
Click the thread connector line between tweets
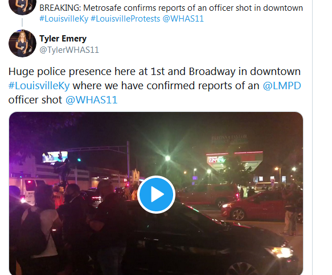(x=22, y=22)
